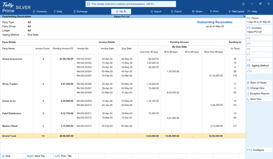Click the Due Date column header

[127, 49]
